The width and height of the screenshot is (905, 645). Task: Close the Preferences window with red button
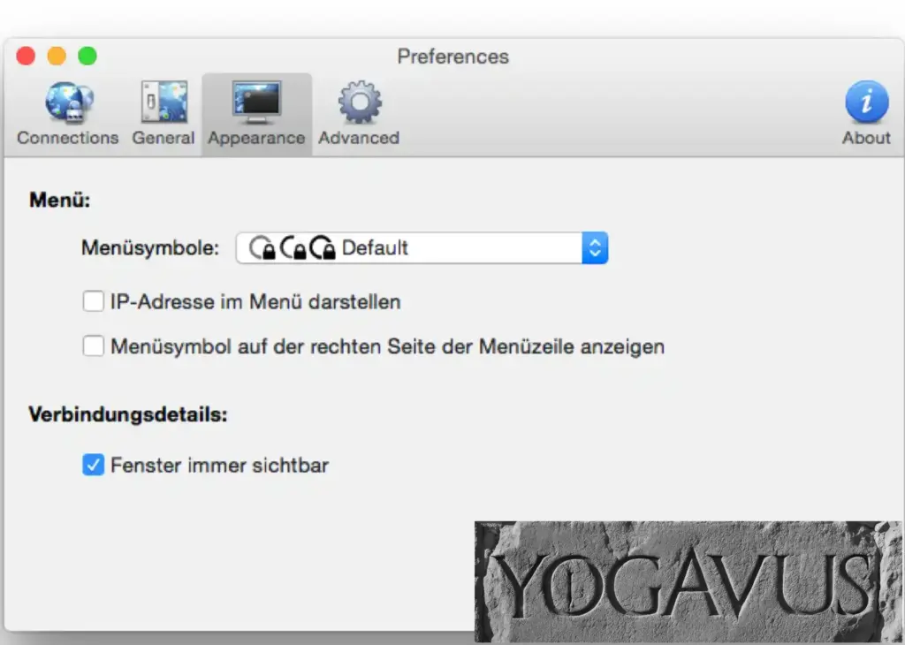click(26, 57)
